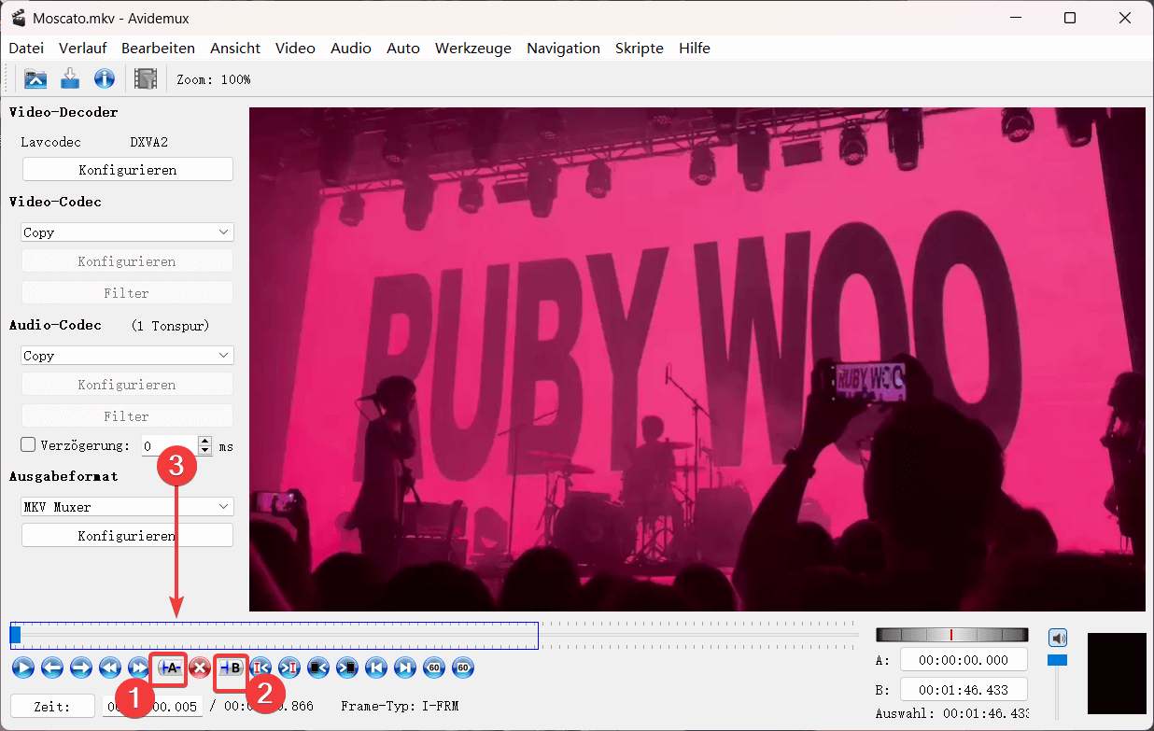The width and height of the screenshot is (1154, 731).
Task: Seek to previous black frame
Action: click(318, 668)
